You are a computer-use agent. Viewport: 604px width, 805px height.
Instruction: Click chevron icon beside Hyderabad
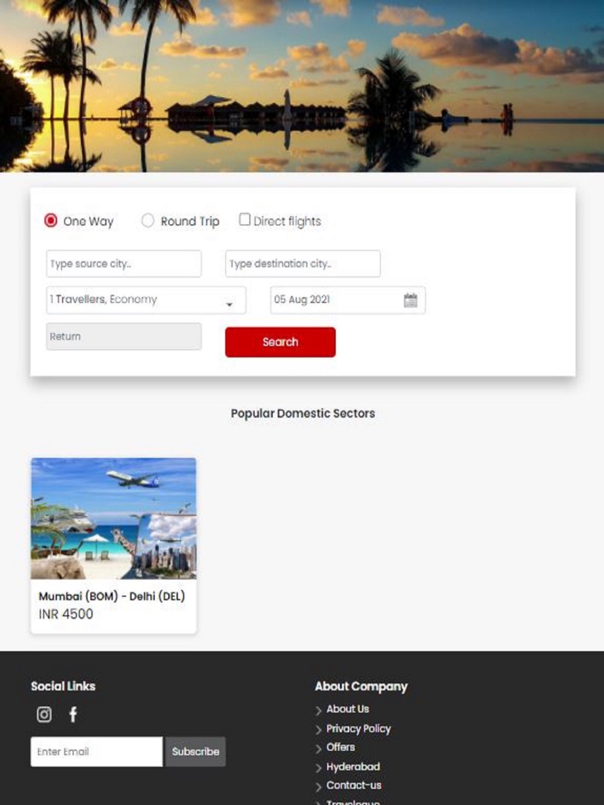pos(318,768)
